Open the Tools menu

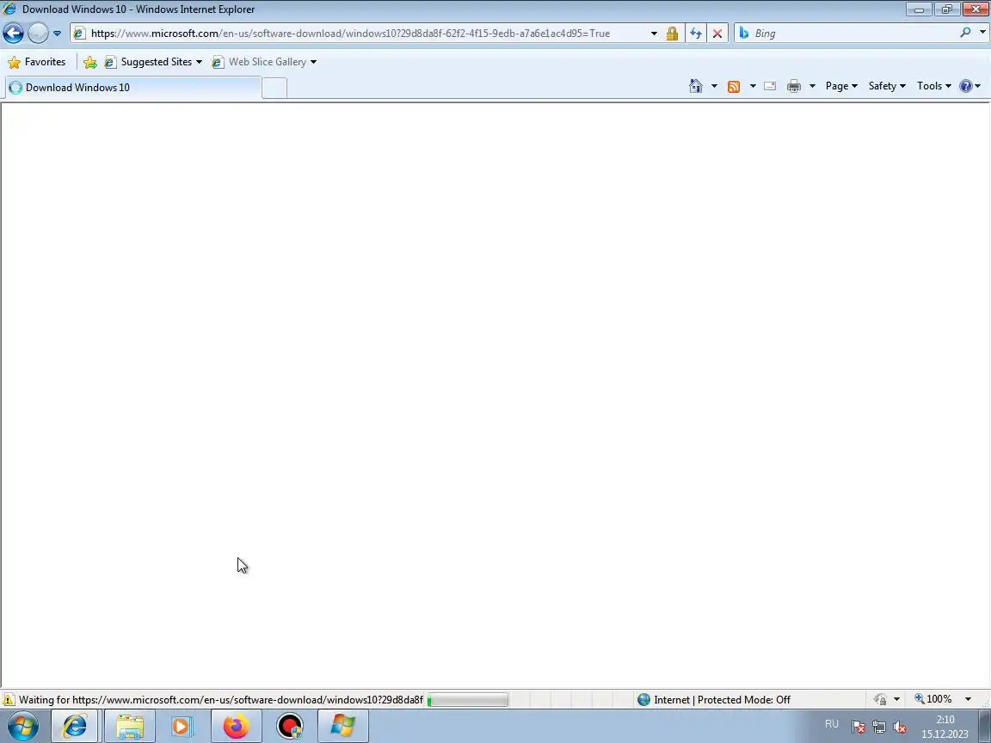point(933,86)
